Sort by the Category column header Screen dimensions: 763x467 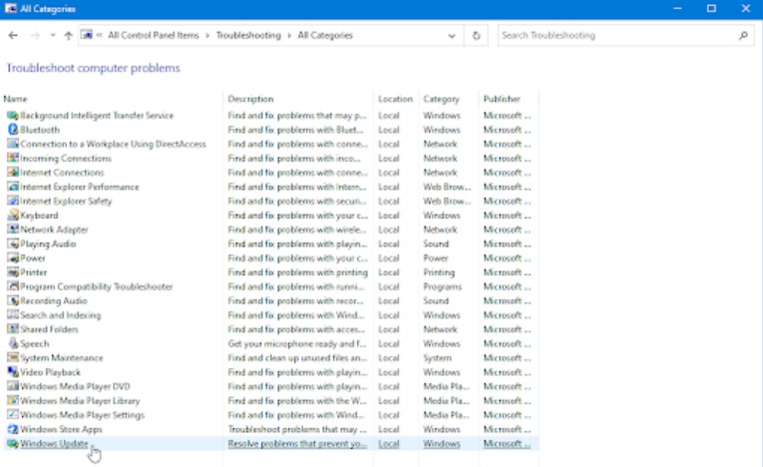[441, 99]
